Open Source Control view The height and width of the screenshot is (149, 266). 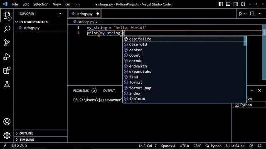tap(7, 43)
